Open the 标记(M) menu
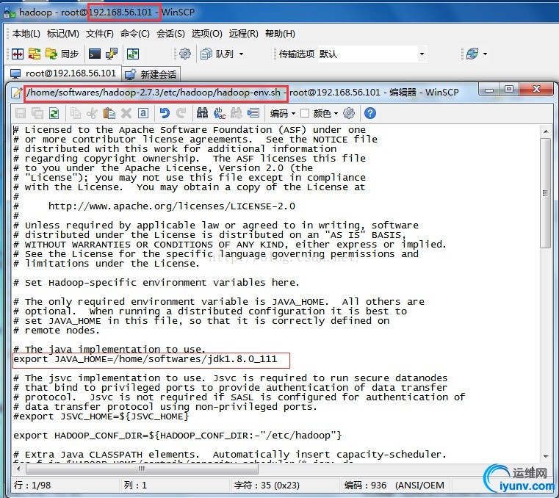559x498 pixels. tap(62, 34)
